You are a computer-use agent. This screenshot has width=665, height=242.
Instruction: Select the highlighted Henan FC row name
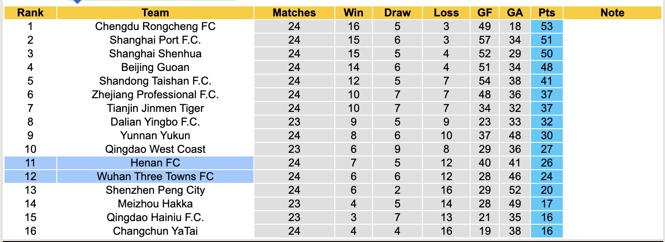point(155,163)
